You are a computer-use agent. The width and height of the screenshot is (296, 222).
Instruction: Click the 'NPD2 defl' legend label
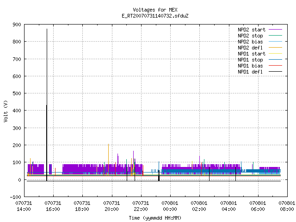pyautogui.click(x=250, y=48)
